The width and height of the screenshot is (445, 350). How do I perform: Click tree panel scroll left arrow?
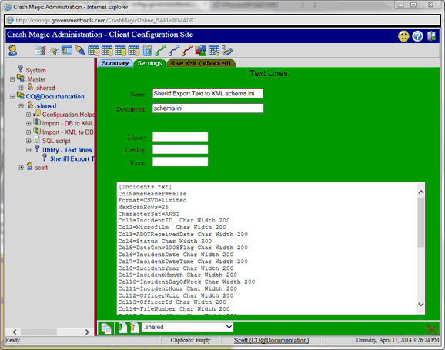pos(15,332)
